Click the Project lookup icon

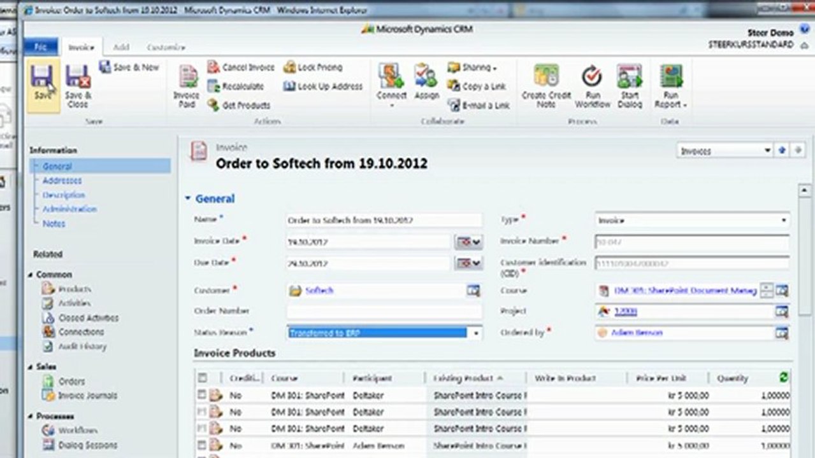tap(783, 312)
